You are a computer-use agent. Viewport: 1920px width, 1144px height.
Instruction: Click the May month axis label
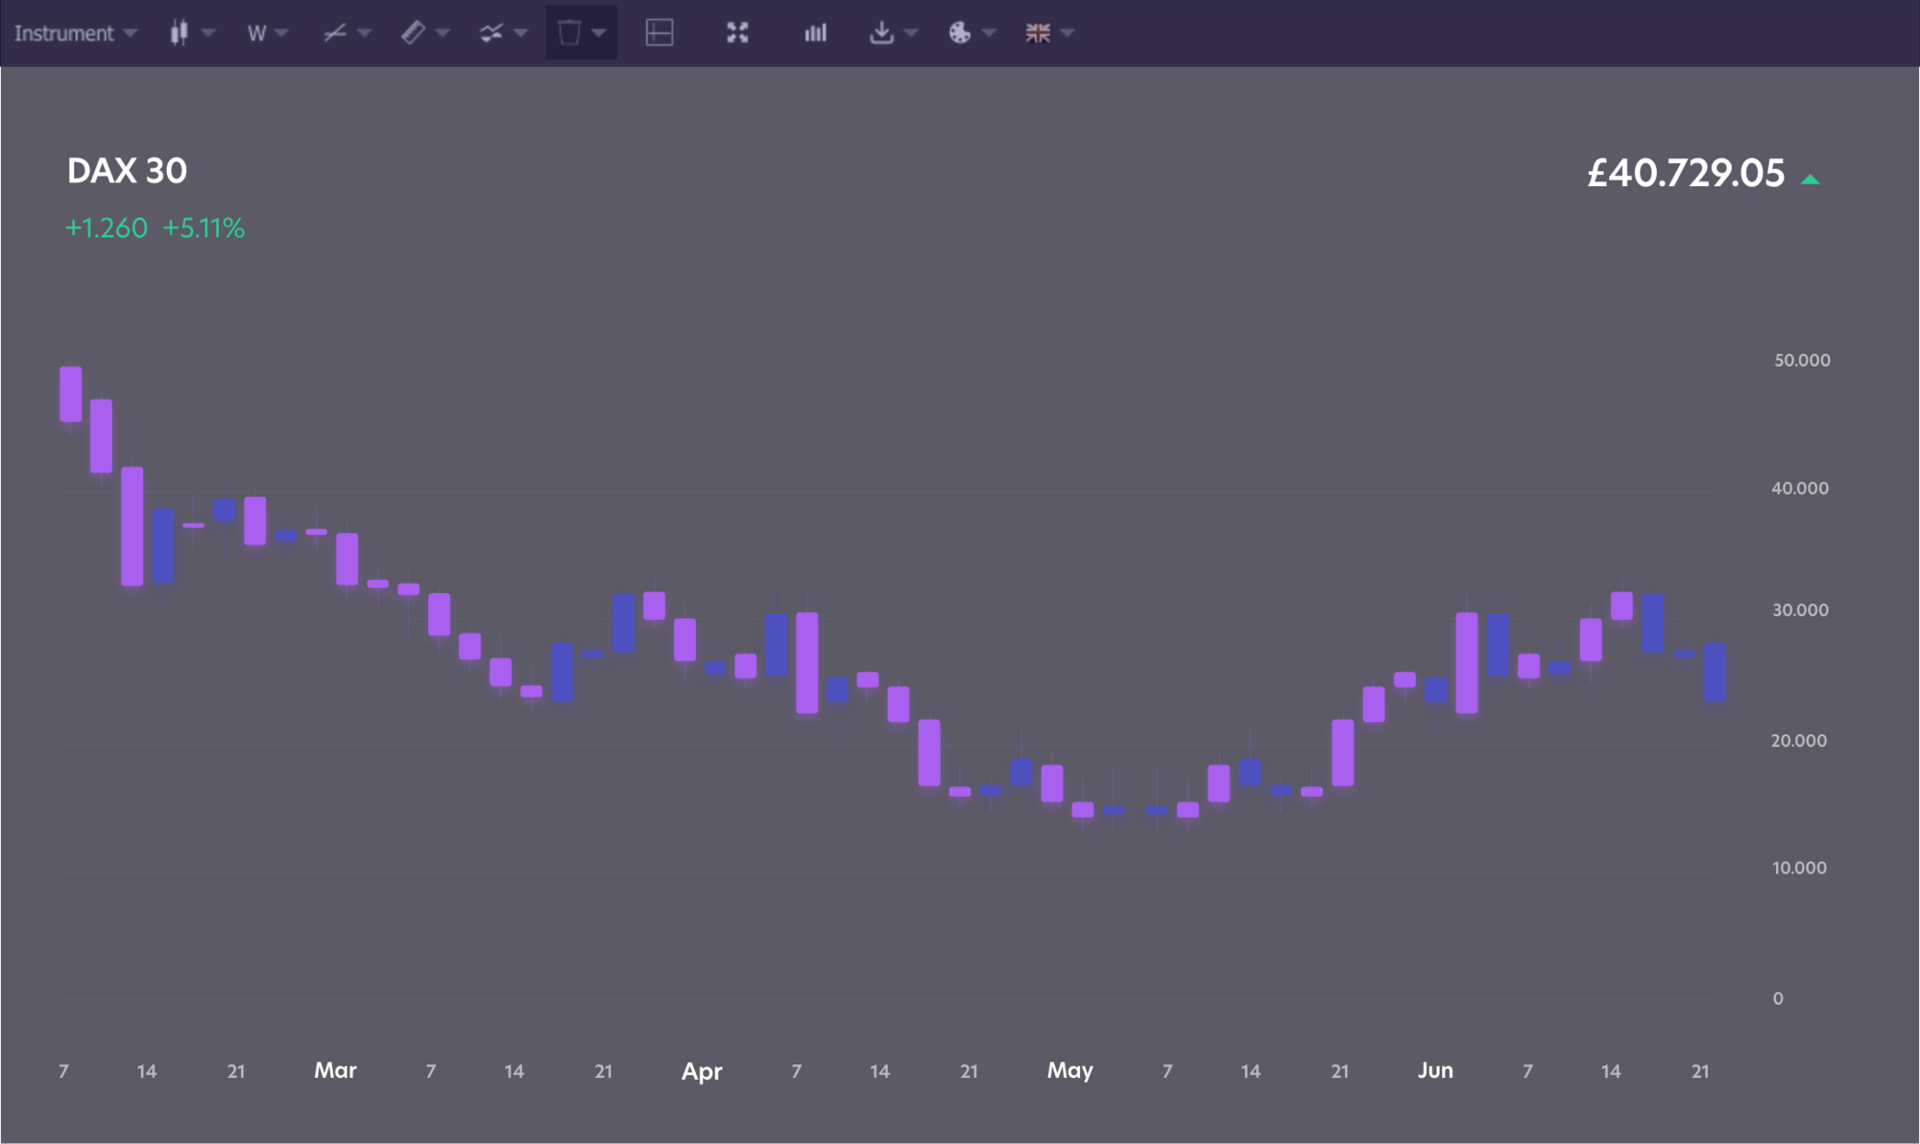1070,1070
